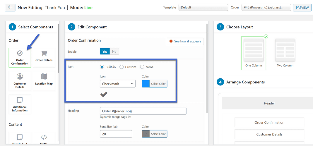Click Select Color for the heading

[158, 134]
